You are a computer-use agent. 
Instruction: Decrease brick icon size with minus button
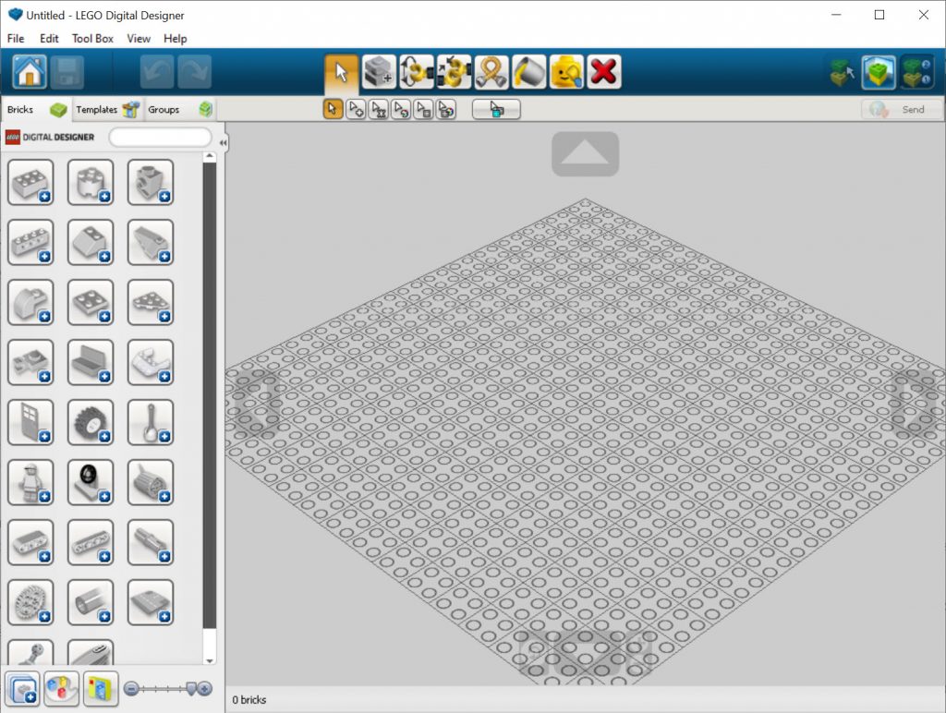coord(131,688)
